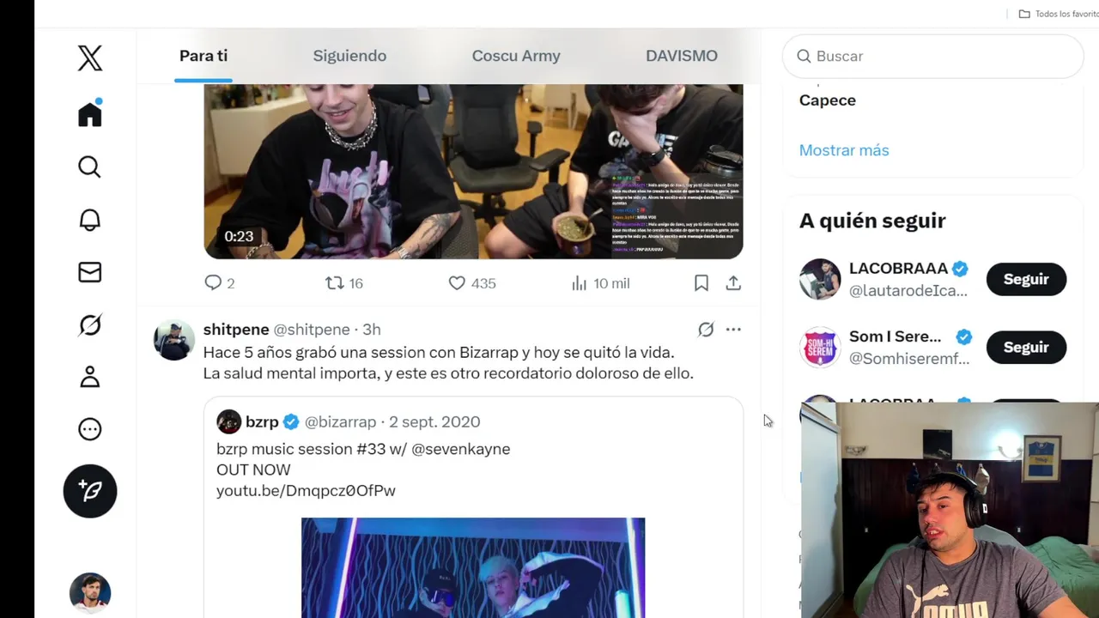
Task: Bookmark the video post
Action: point(701,283)
